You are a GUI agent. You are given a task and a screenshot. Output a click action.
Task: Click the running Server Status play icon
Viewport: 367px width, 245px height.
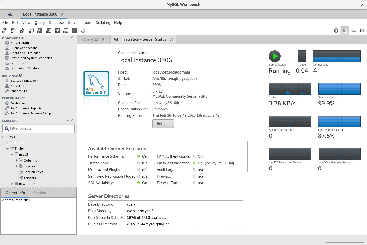point(275,56)
